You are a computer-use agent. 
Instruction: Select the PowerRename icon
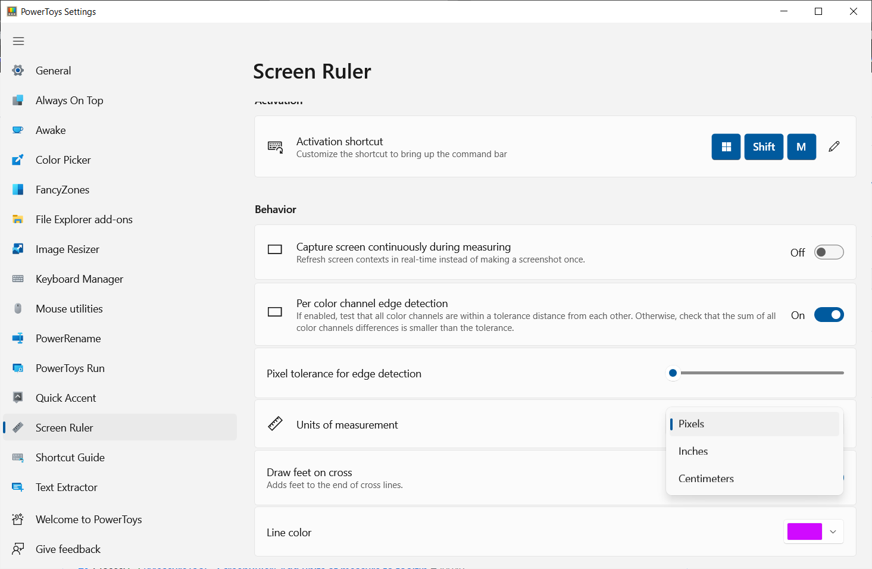pyautogui.click(x=18, y=338)
